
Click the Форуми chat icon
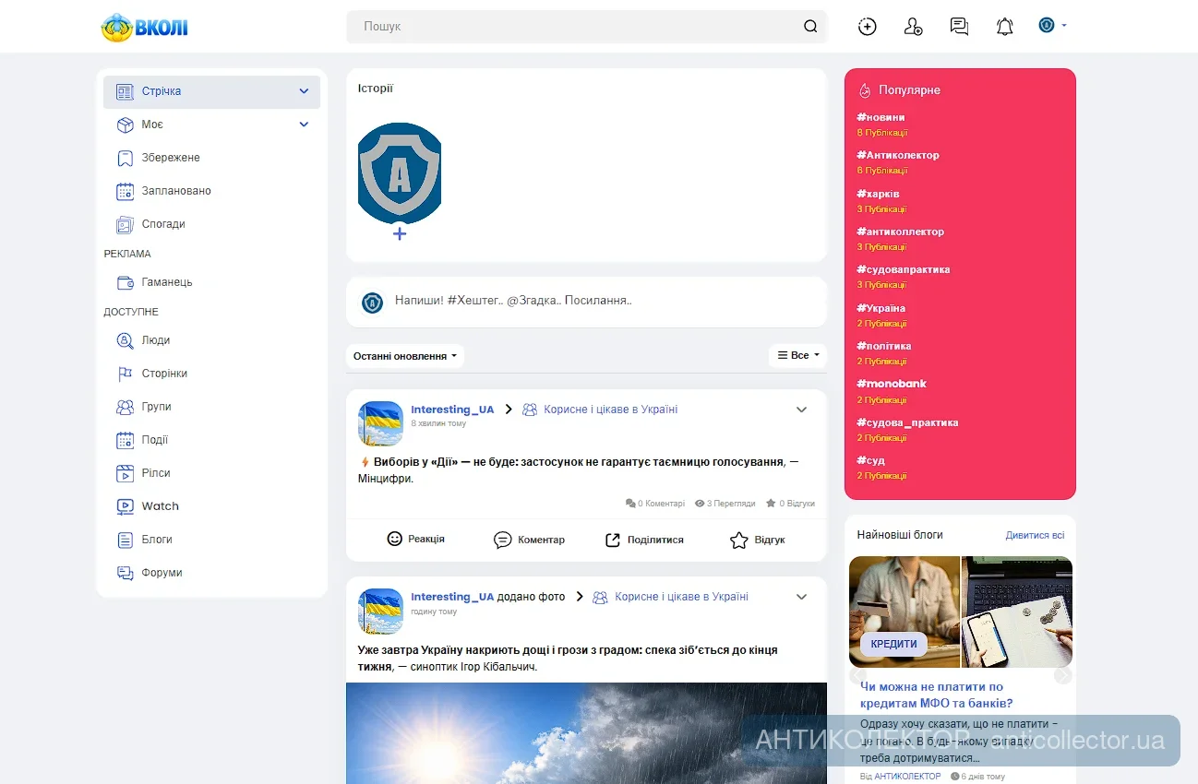(x=126, y=573)
